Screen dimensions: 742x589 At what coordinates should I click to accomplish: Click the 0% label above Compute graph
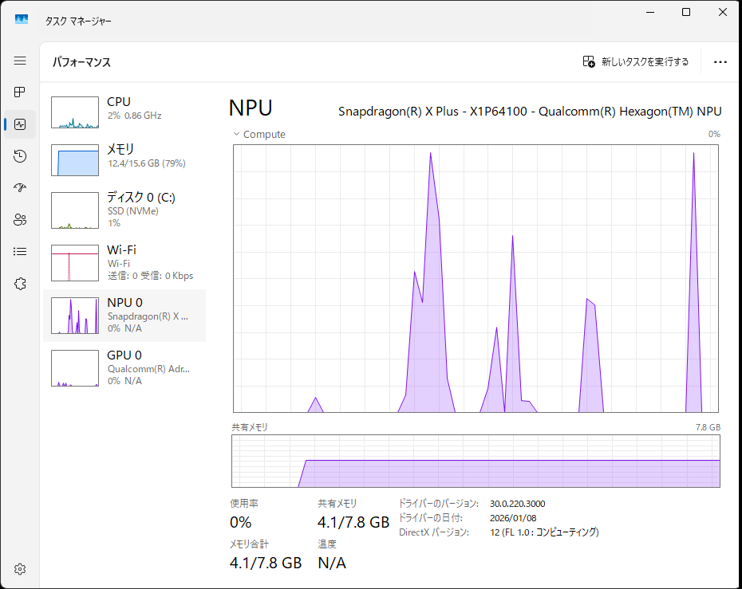point(714,134)
